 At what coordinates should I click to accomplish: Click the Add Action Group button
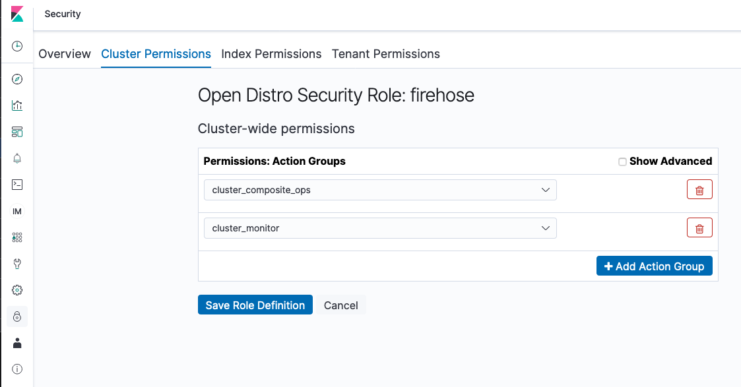(654, 266)
